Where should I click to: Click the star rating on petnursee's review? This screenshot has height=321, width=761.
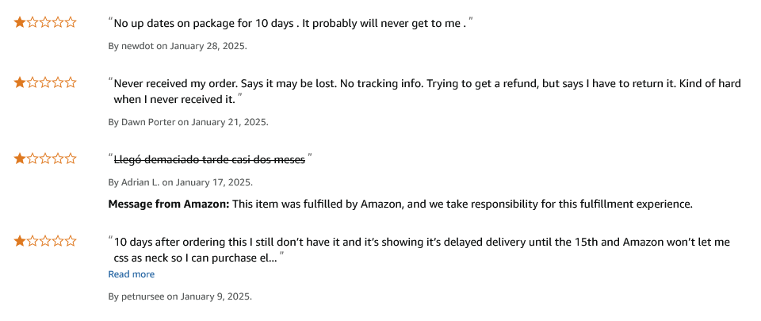click(45, 240)
